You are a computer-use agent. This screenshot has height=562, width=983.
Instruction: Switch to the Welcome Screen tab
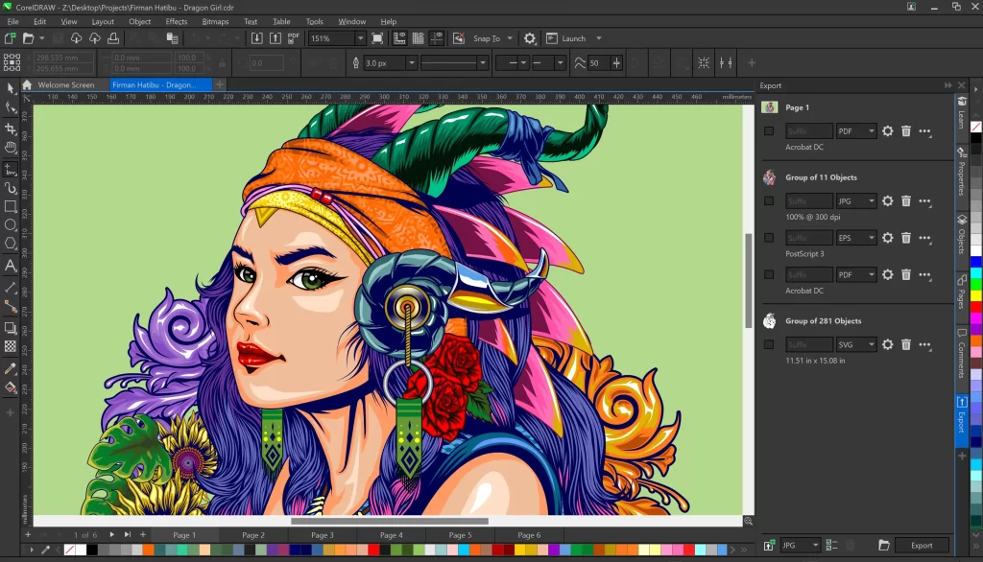click(x=66, y=84)
